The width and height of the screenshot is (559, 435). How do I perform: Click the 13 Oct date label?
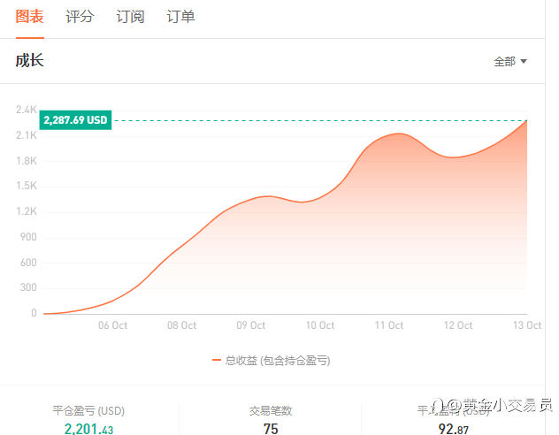[526, 325]
